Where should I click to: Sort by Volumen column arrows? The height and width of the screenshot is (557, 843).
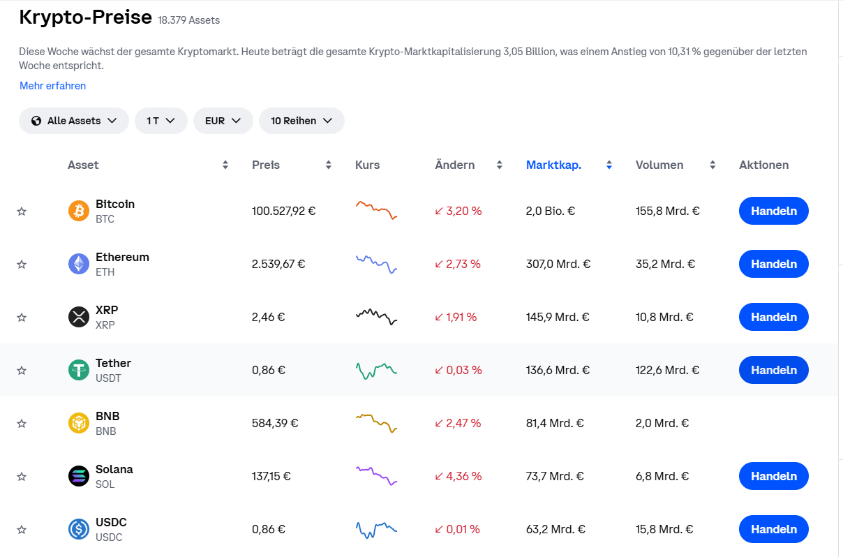coord(713,165)
